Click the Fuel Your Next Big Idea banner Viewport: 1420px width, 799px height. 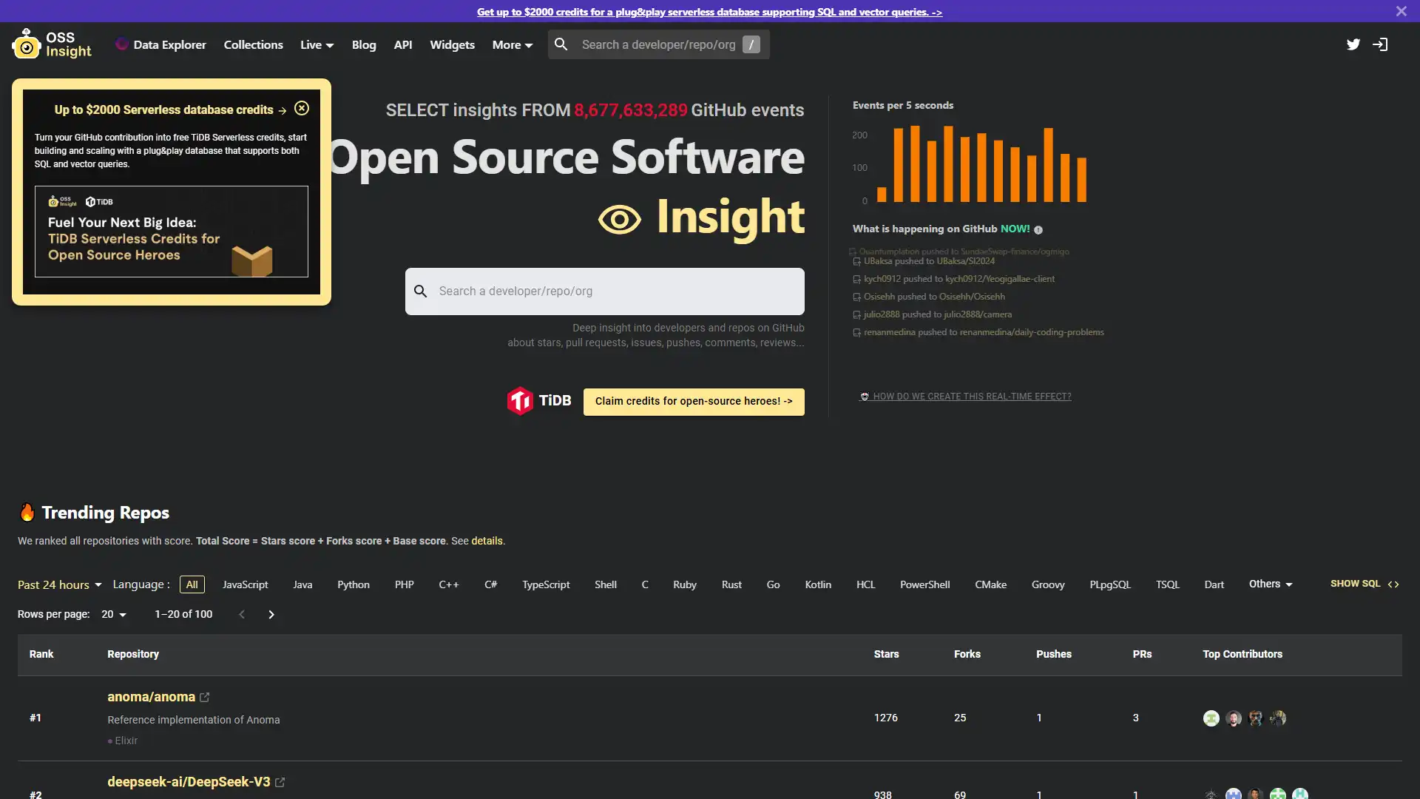click(x=172, y=232)
